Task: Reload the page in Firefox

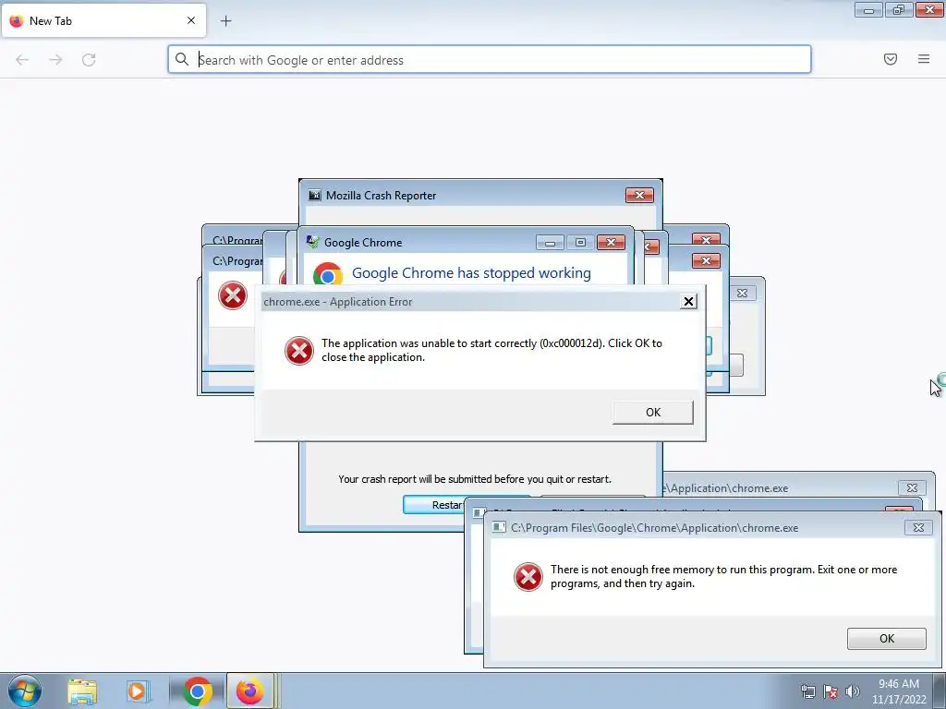Action: coord(89,60)
